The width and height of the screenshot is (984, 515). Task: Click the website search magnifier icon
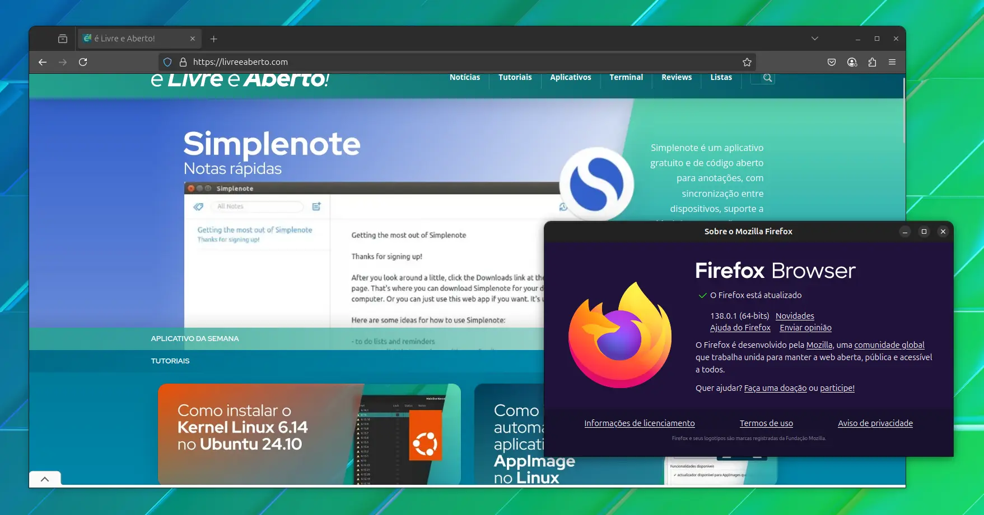pos(768,78)
